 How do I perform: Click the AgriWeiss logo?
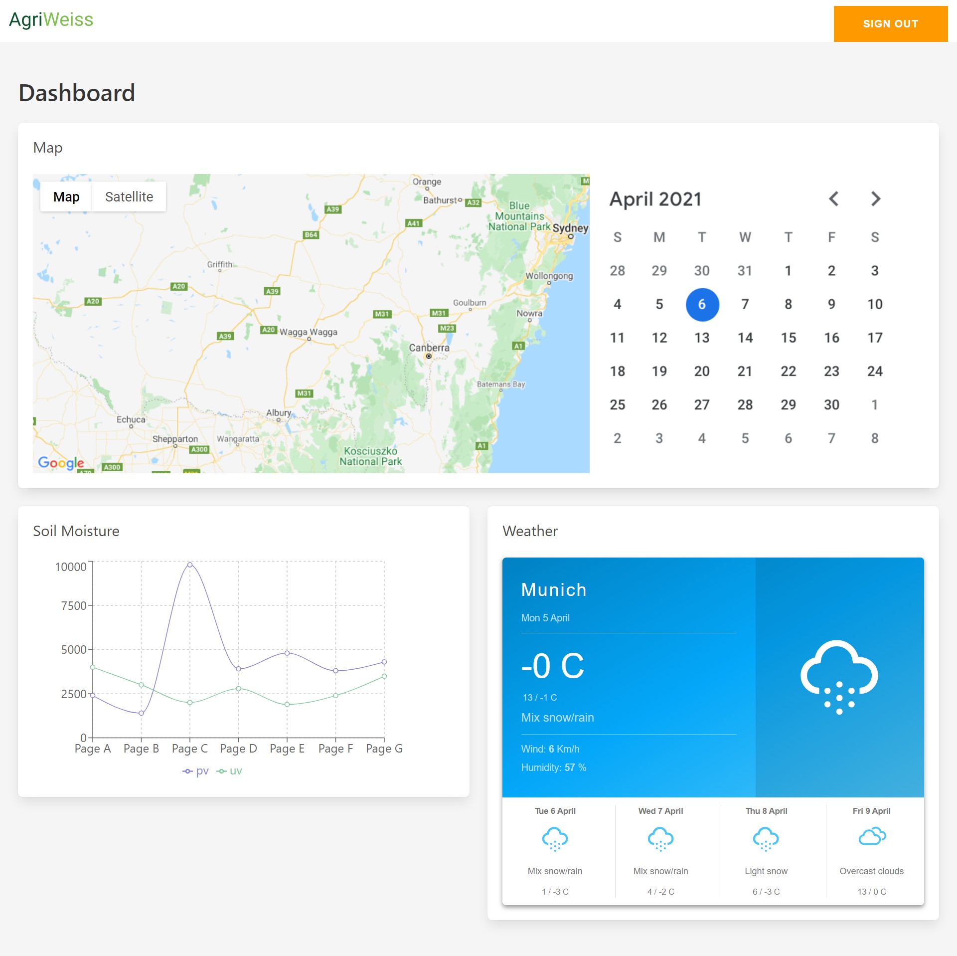click(x=51, y=20)
